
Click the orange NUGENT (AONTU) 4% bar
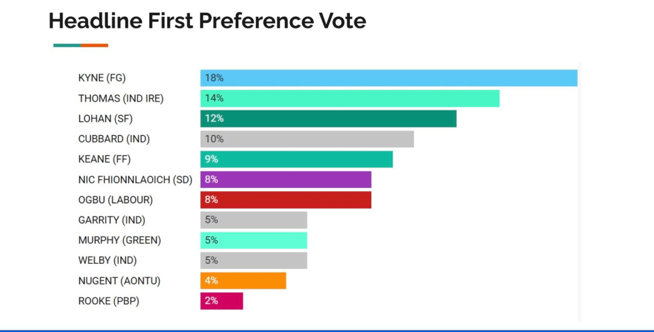[243, 281]
